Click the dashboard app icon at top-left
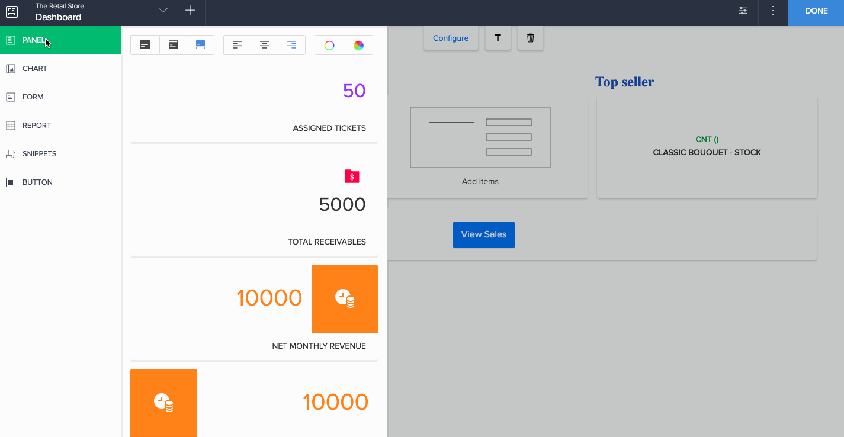This screenshot has height=437, width=844. 12,11
